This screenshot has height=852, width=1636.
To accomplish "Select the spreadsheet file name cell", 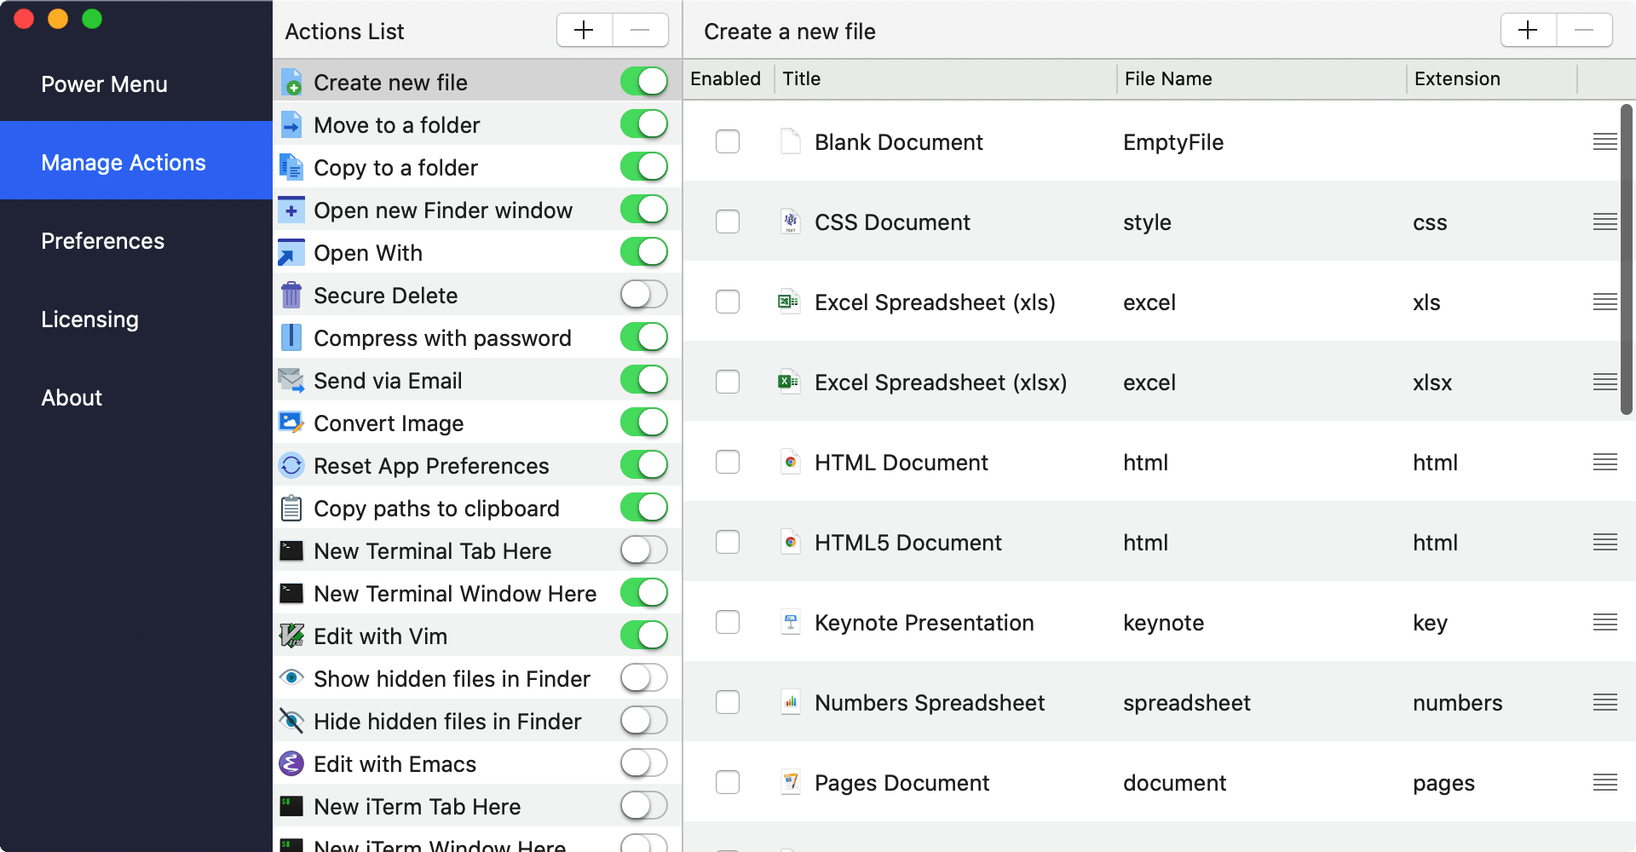I will tap(1186, 703).
